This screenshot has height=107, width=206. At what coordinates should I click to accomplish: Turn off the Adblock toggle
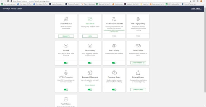click(66, 63)
